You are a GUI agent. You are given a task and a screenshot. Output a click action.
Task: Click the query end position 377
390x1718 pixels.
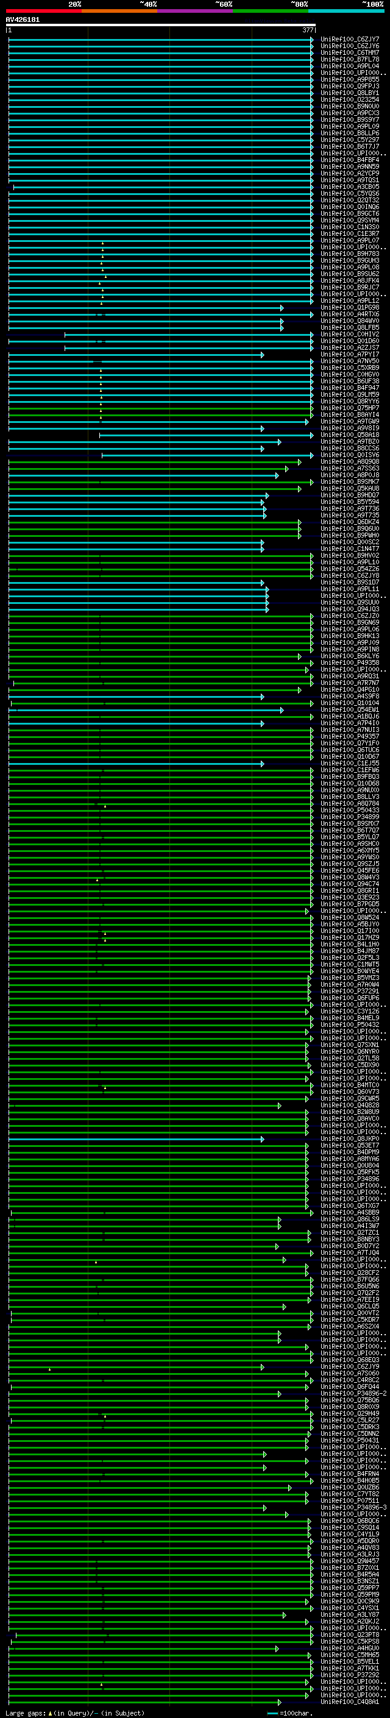(308, 30)
